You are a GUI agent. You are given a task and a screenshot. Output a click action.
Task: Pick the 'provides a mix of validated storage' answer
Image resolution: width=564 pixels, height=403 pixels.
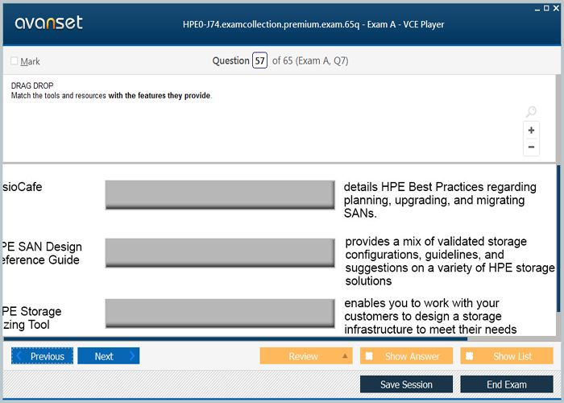click(450, 261)
